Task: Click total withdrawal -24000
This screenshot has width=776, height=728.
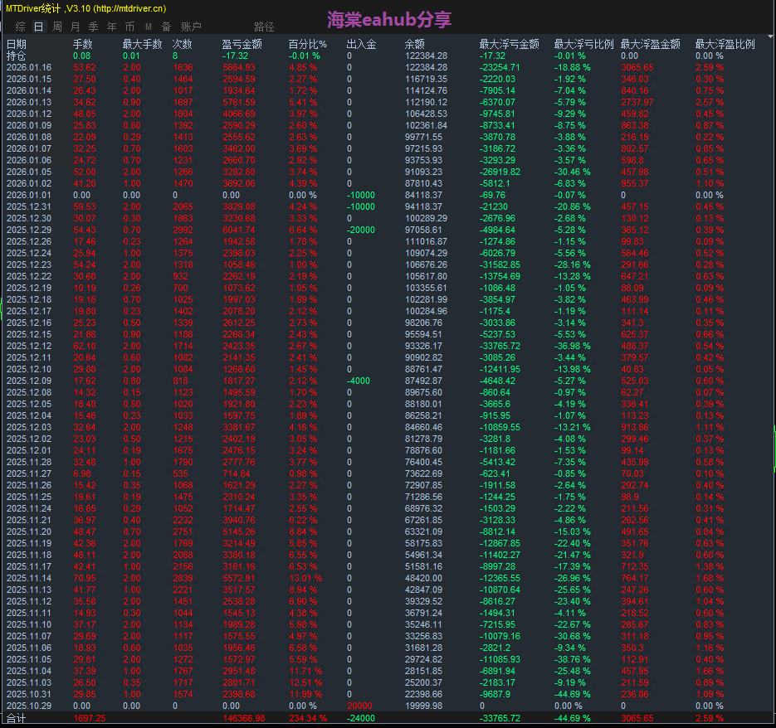Action: click(x=361, y=718)
